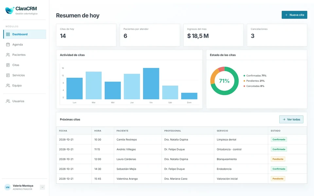Click Confirmada badge for Andrés Villegas
This screenshot has width=314, height=196.
coord(279,149)
